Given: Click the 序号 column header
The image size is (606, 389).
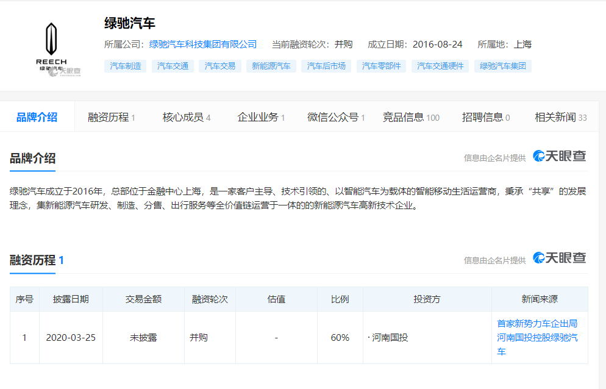Looking at the screenshot, I should 24,299.
